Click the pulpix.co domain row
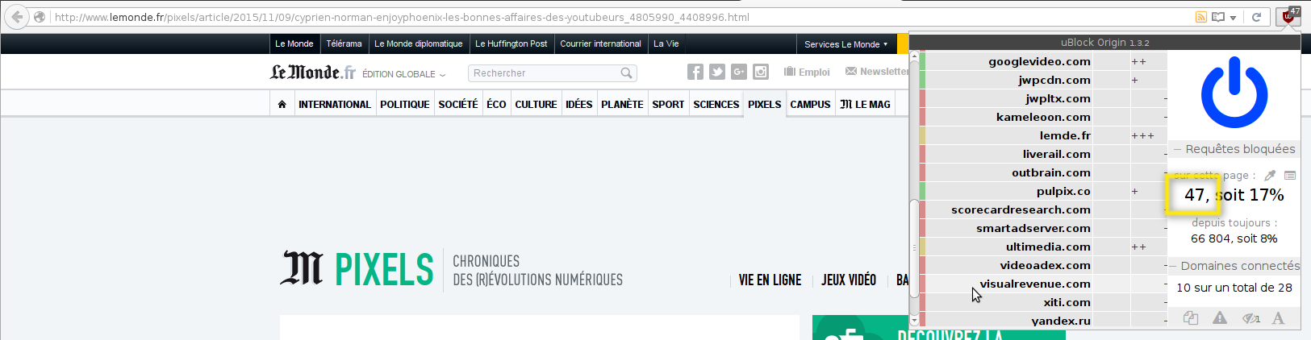The height and width of the screenshot is (340, 1311). point(1043,191)
